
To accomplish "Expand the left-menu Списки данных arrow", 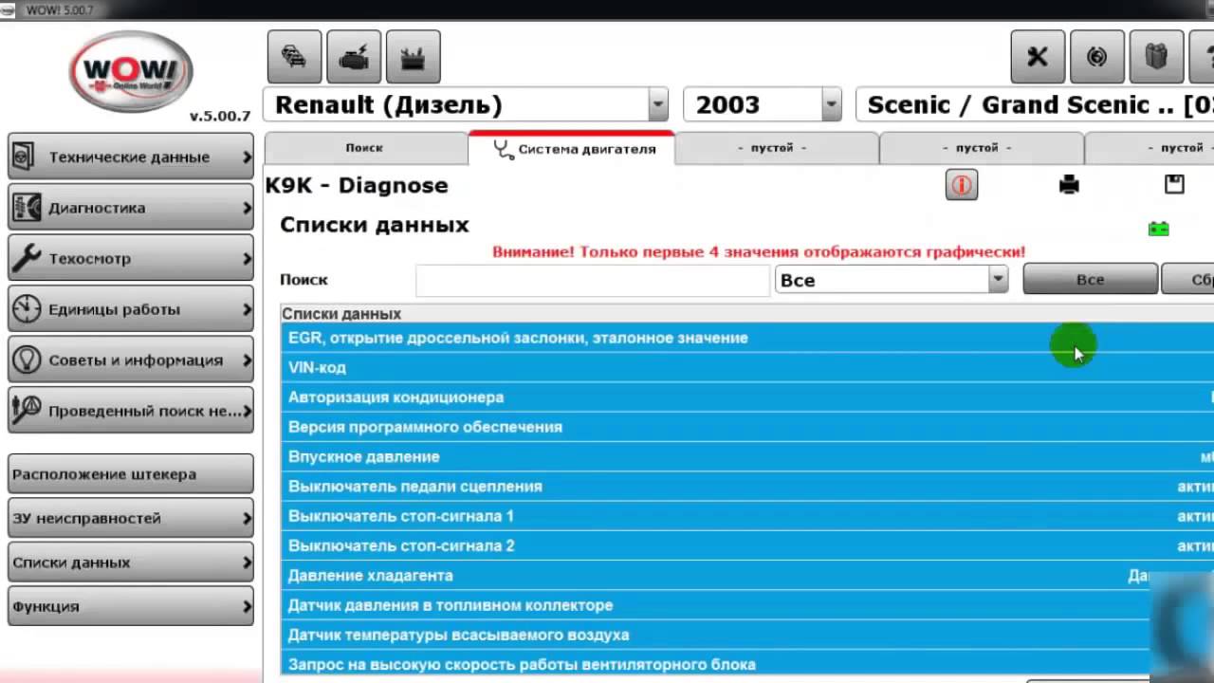I will tap(247, 563).
